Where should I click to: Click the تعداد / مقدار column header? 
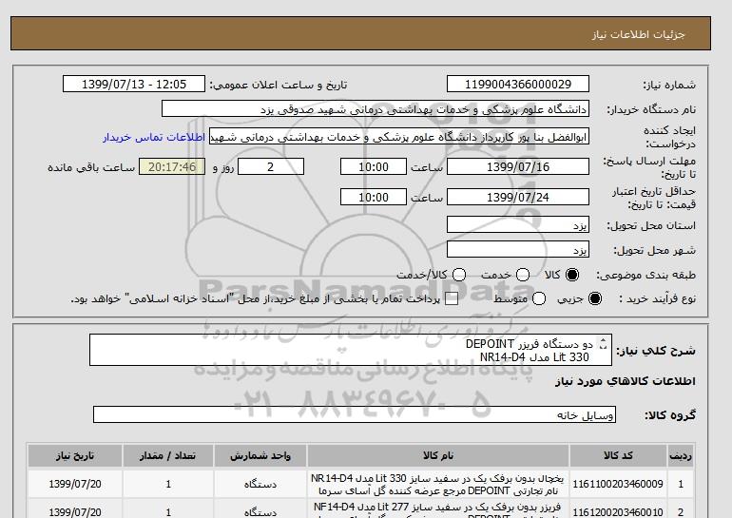[x=168, y=456]
